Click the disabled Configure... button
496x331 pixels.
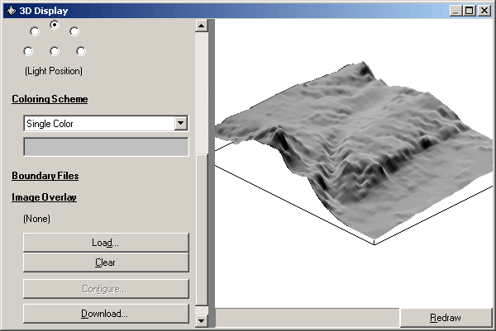(x=106, y=289)
